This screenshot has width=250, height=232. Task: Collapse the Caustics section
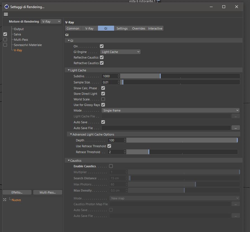click(x=69, y=160)
